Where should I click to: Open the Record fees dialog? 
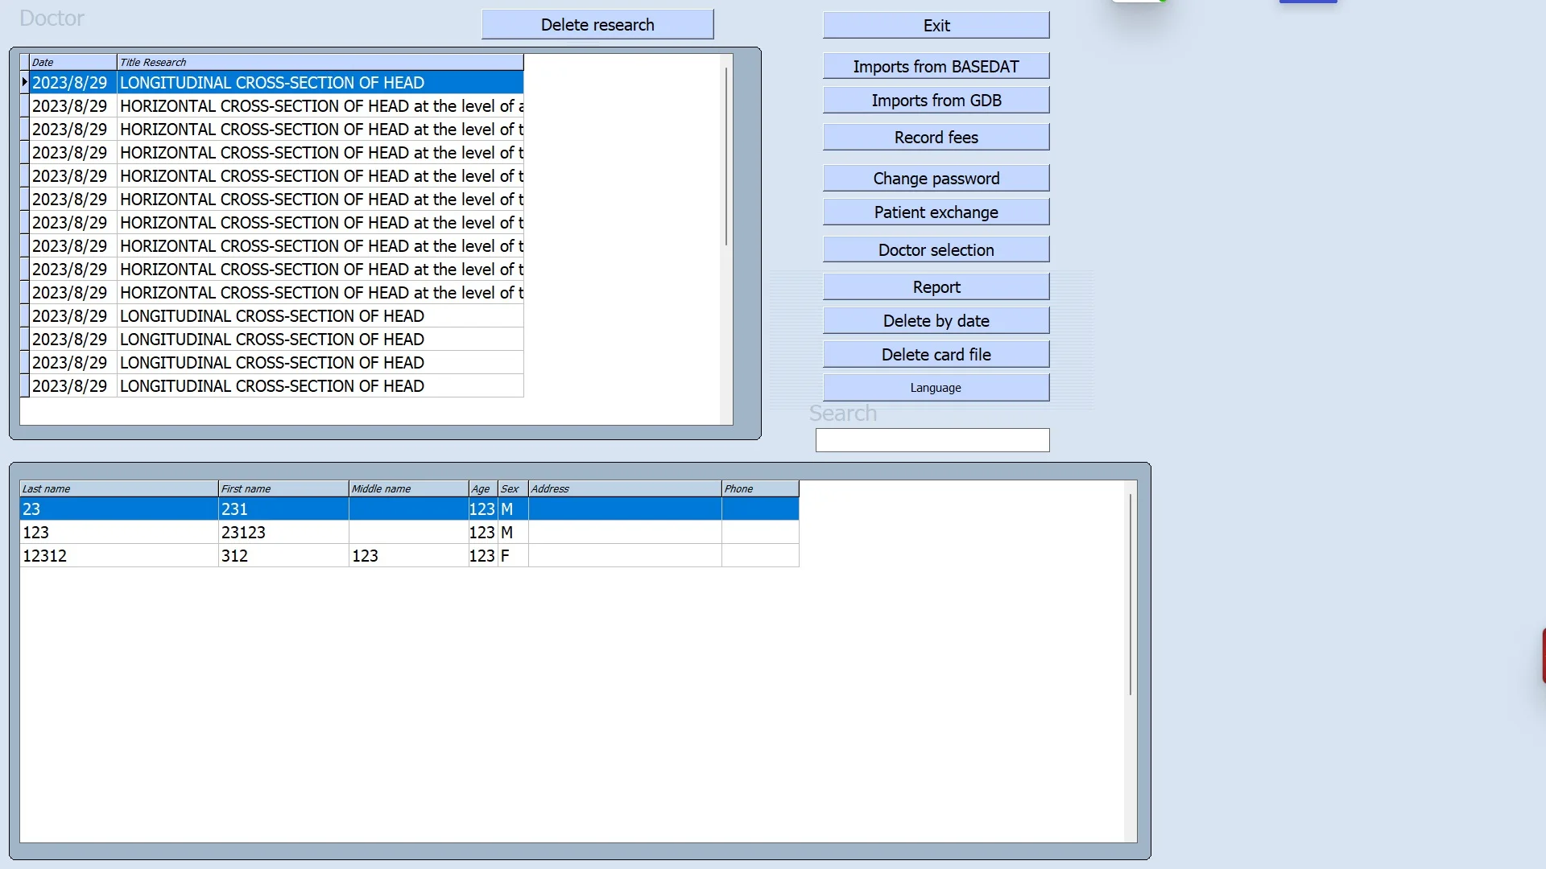coord(936,137)
